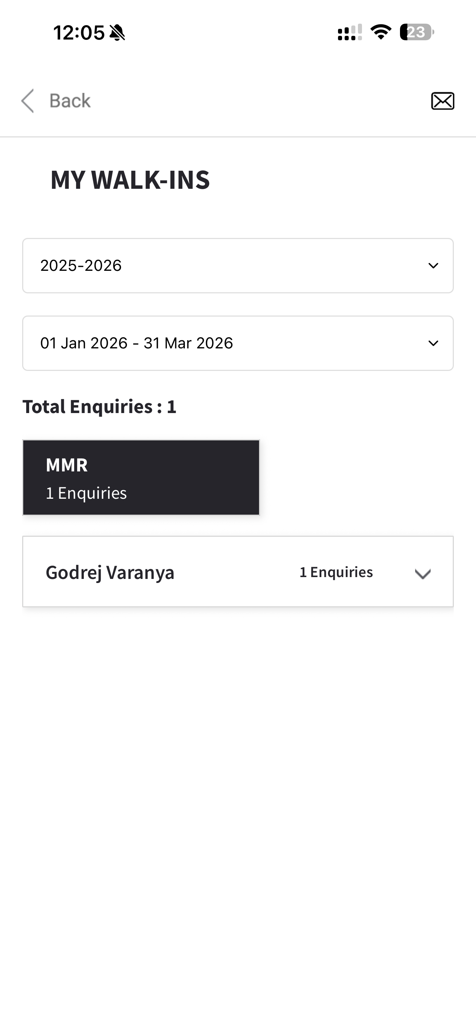The image size is (476, 1033).
Task: Click the arrow on the date range selector
Action: [x=433, y=343]
